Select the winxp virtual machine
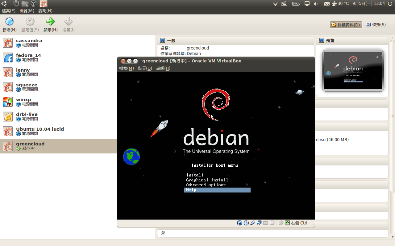This screenshot has width=395, height=246. [x=59, y=102]
